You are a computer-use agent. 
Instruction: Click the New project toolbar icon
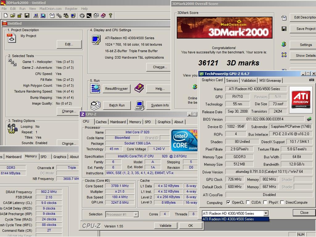tap(6, 15)
